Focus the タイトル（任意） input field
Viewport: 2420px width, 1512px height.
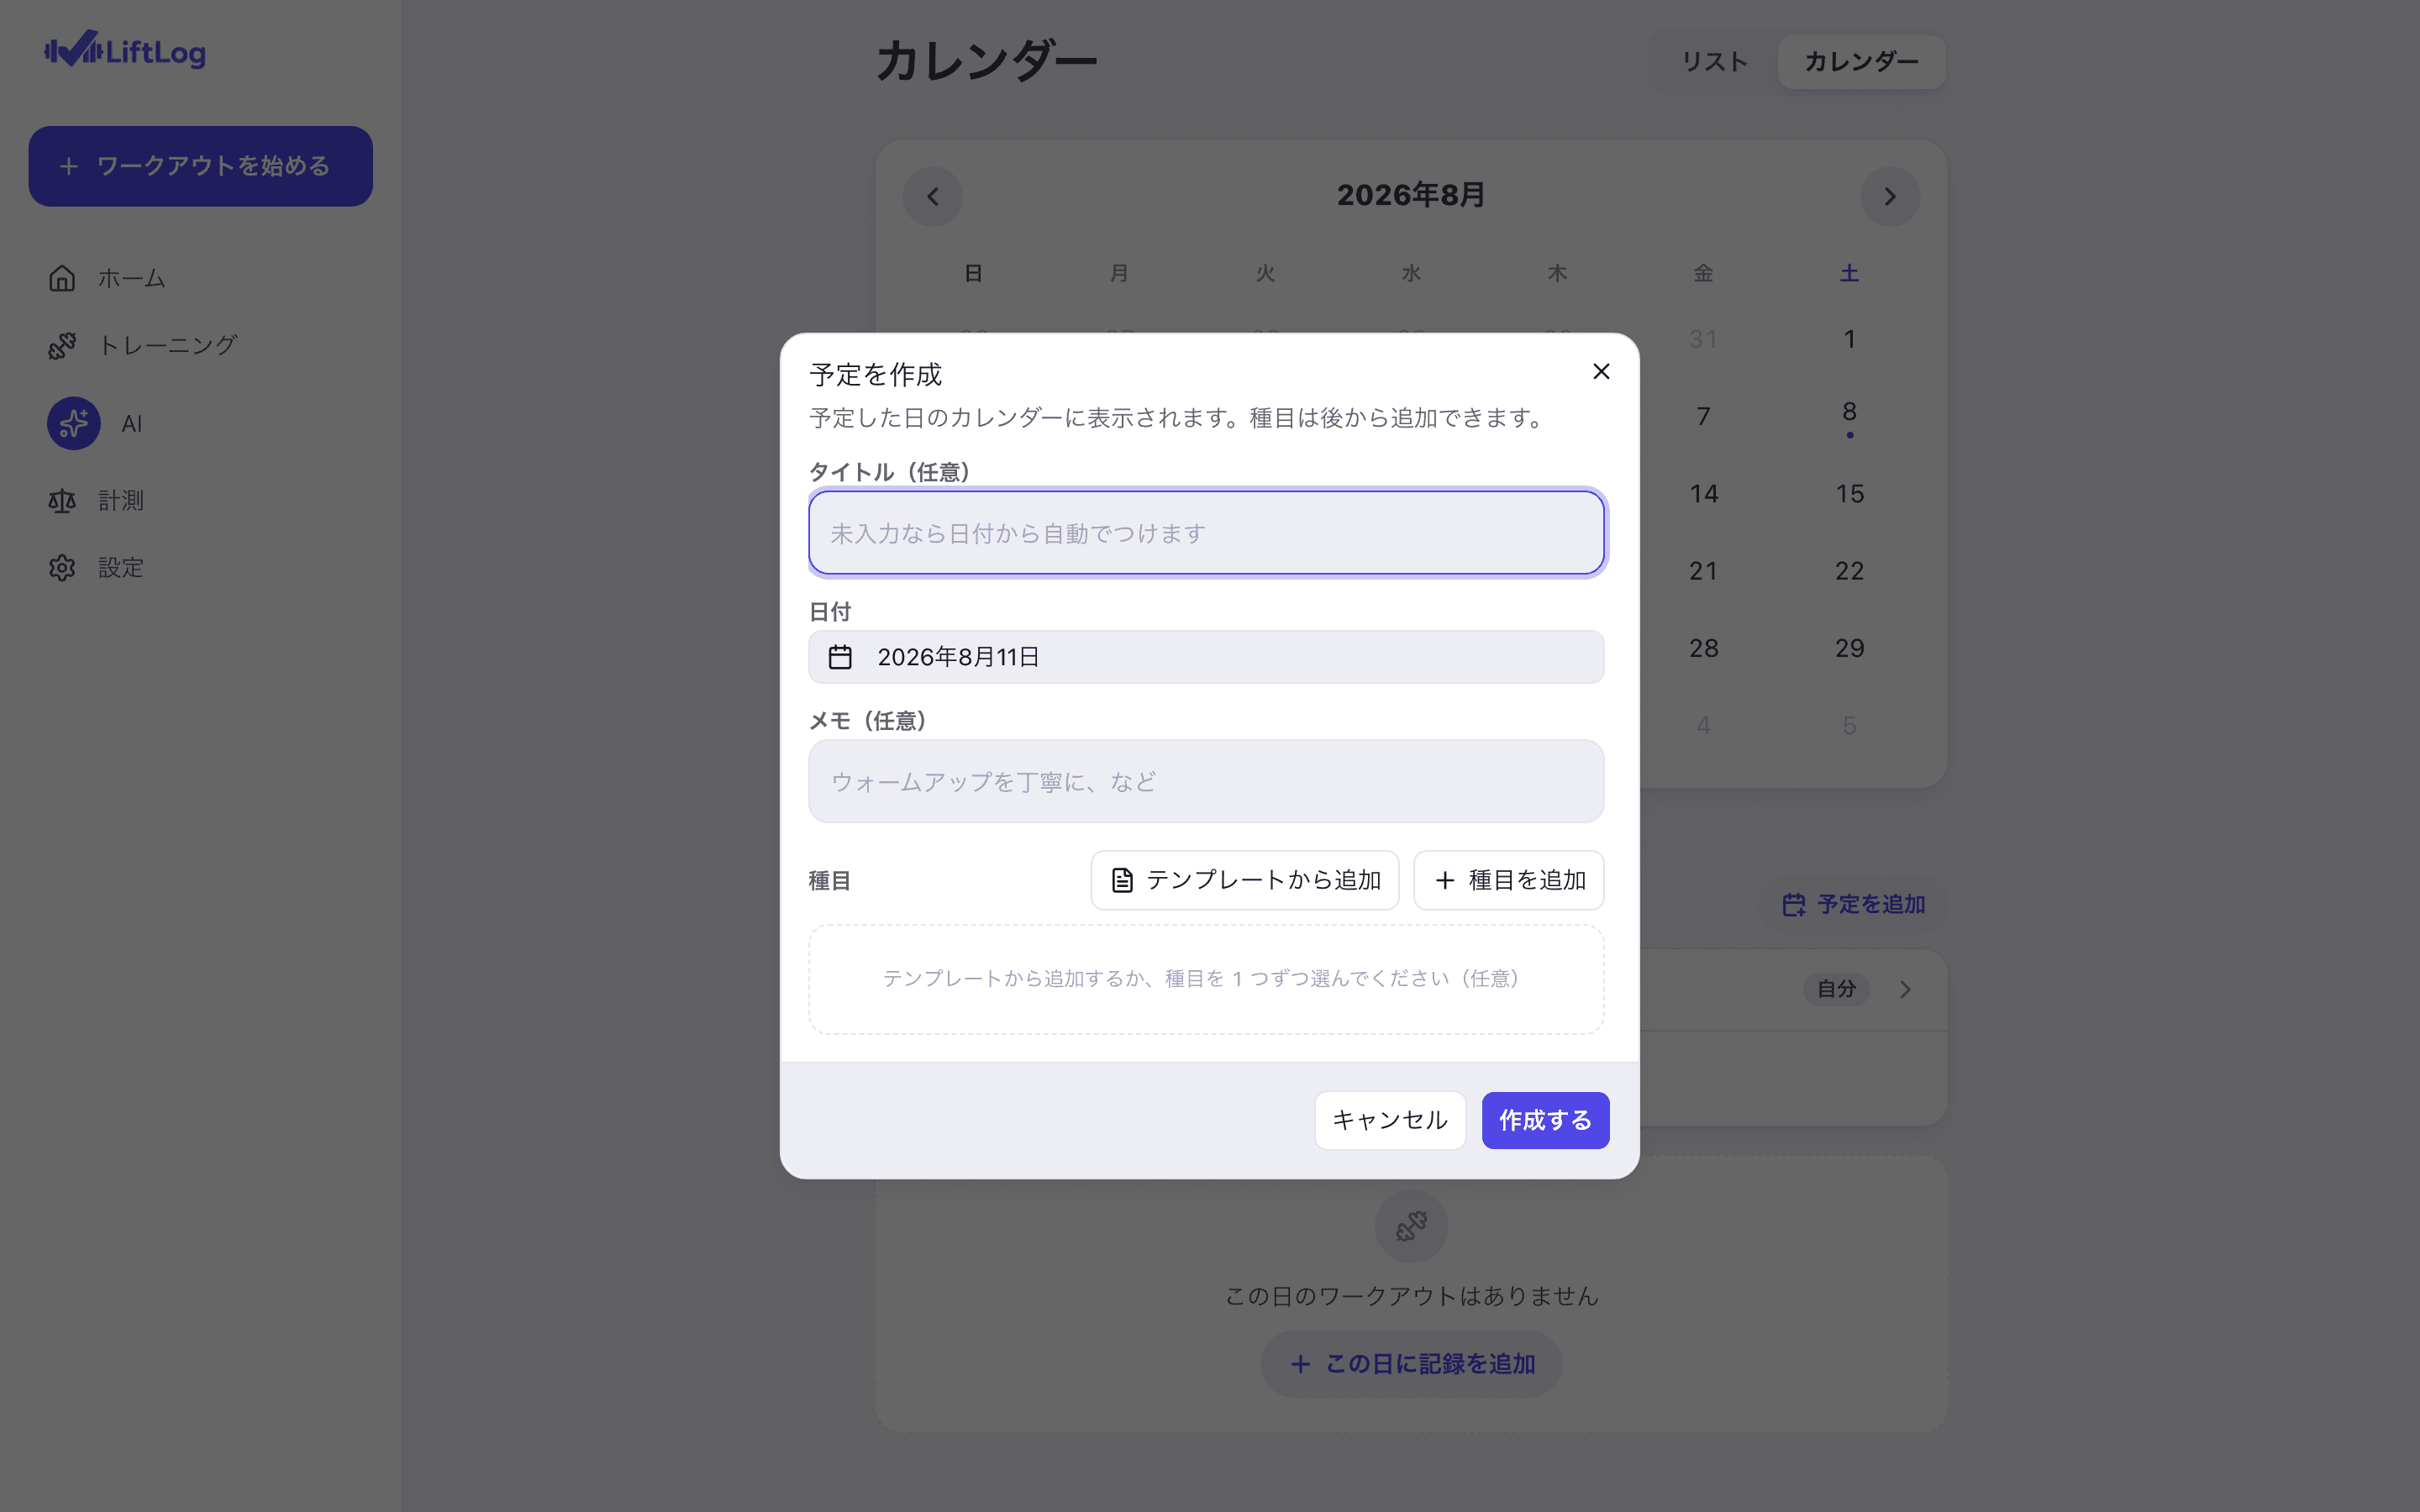point(1206,533)
